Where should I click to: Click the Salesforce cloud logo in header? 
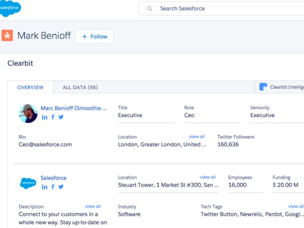point(10,8)
